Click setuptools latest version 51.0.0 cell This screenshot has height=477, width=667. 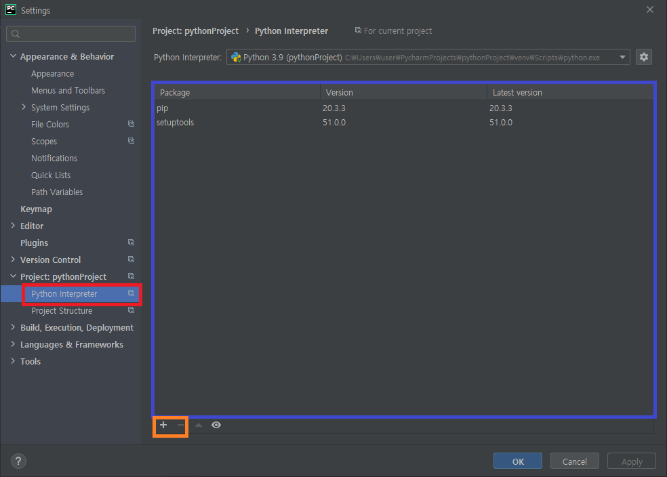[501, 123]
